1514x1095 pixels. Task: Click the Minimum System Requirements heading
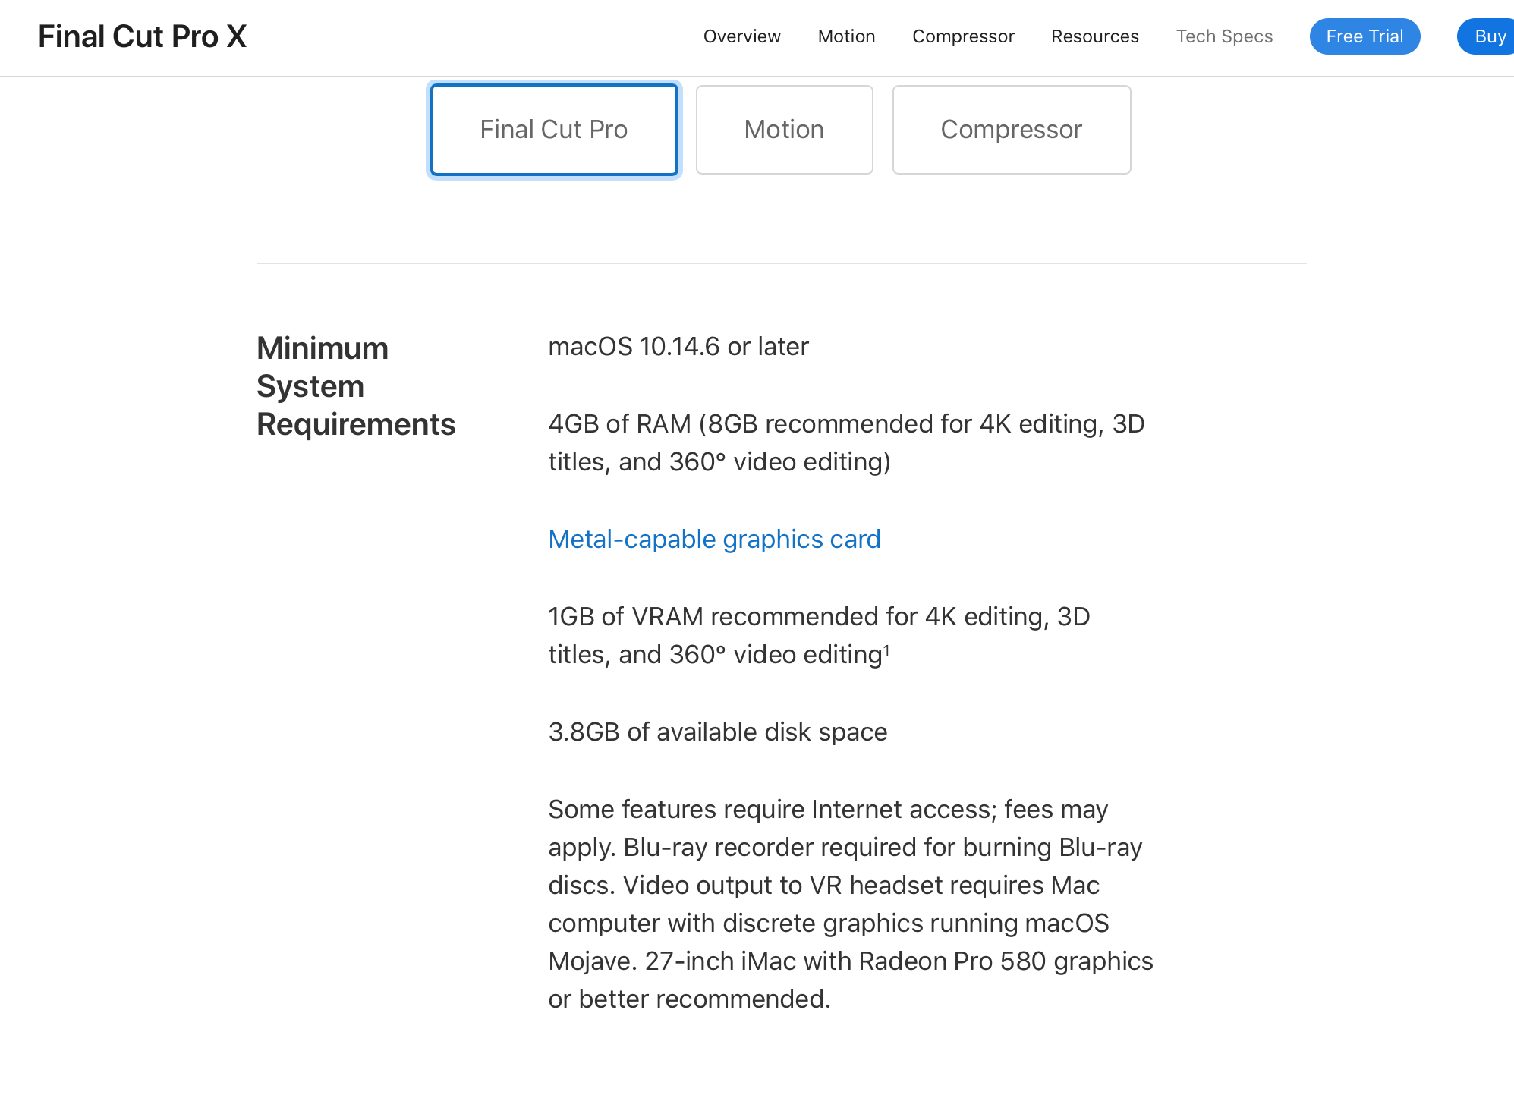coord(356,386)
